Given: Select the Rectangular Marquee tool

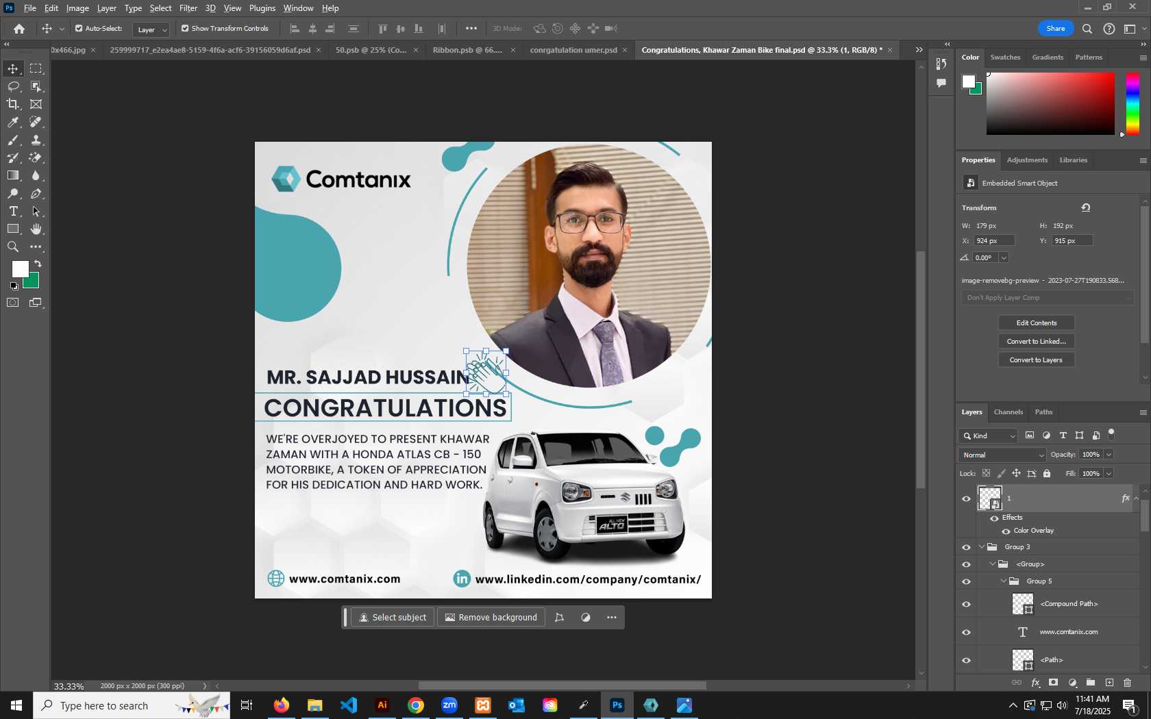Looking at the screenshot, I should (x=36, y=68).
